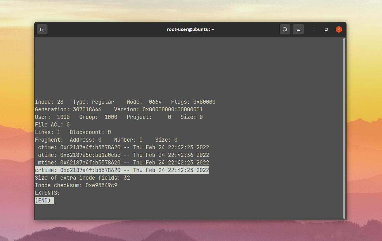The width and height of the screenshot is (382, 241).
Task: Click the terminal vertical scrollbar
Action: [344, 128]
